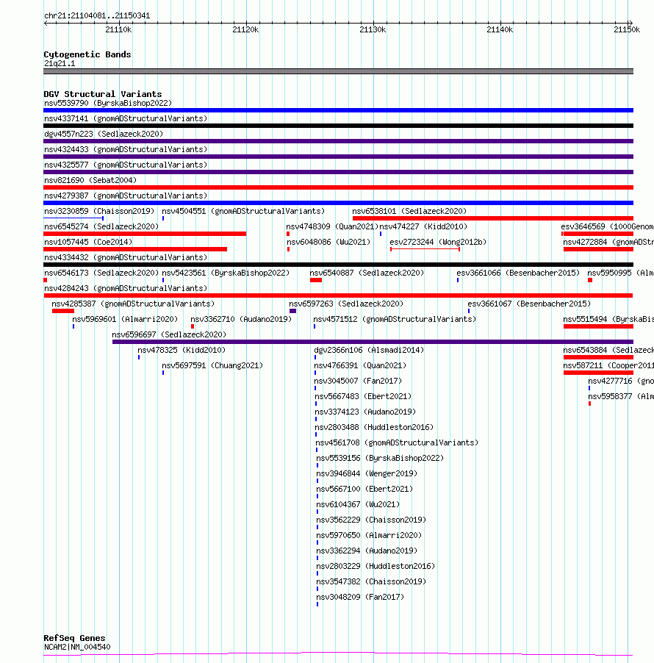Screen dimensions: 654x663
Task: Click nsv3048209 (Fan2017) label
Action: [360, 597]
